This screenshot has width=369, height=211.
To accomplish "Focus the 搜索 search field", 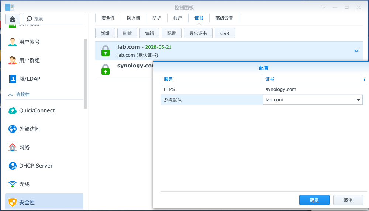I will [x=53, y=18].
